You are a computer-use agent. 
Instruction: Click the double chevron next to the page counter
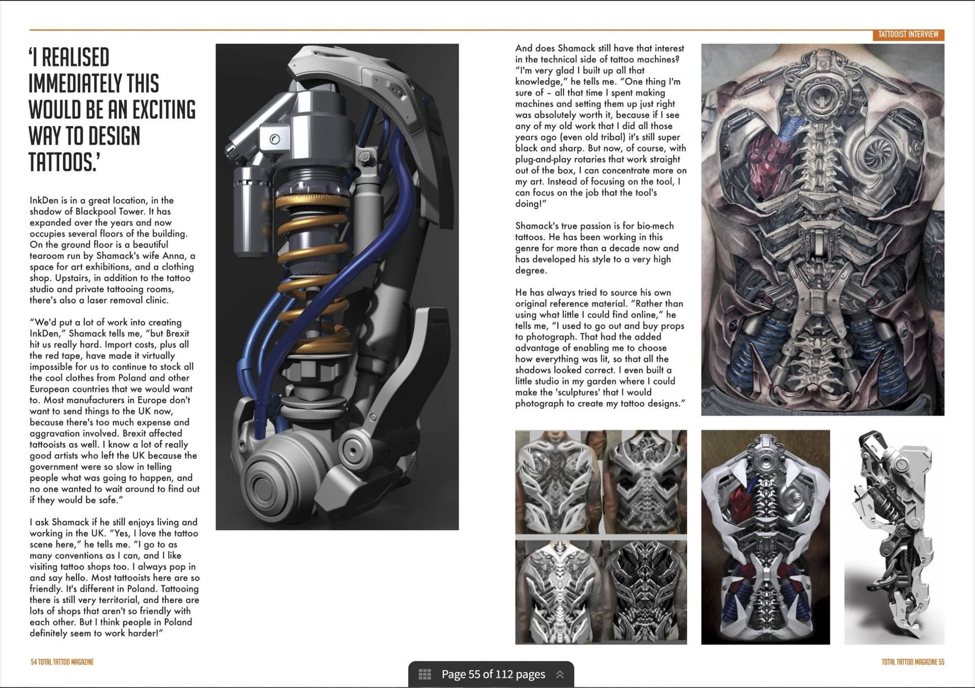tap(561, 674)
